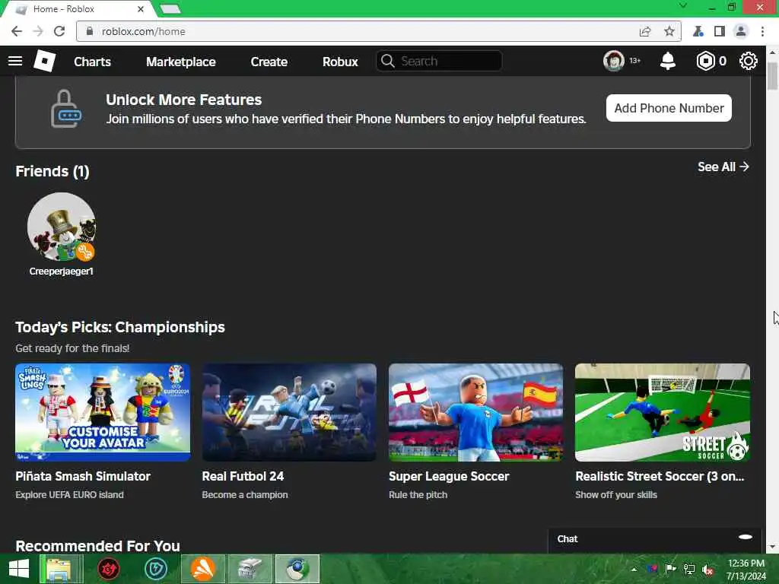Click the 13+ age label
The image size is (779, 584).
click(x=635, y=61)
